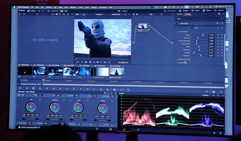Click the Quick Export button
Screen dimensions: 241x141
[171, 11]
